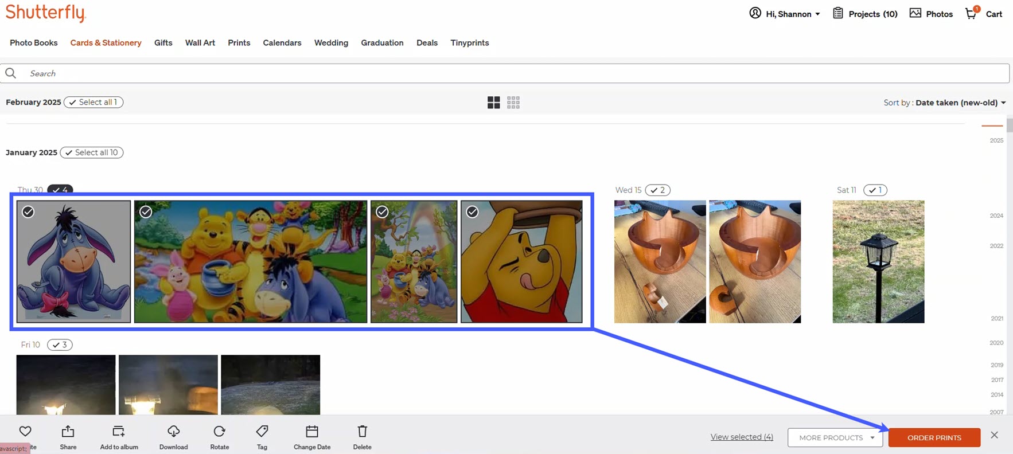Select both photos from Wed 15
Image resolution: width=1013 pixels, height=454 pixels.
coord(658,190)
